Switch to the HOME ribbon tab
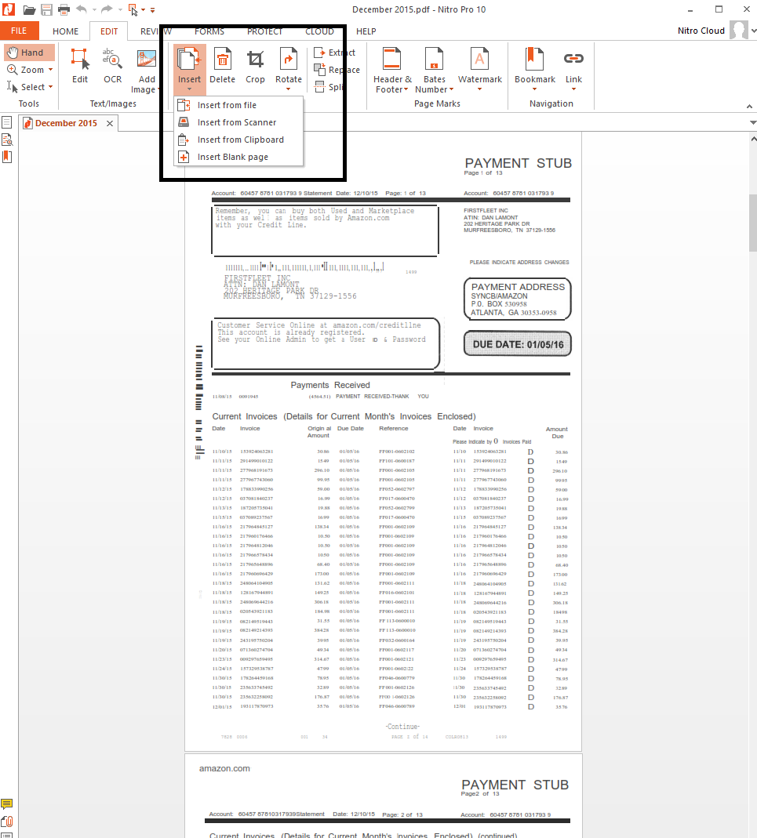 click(65, 31)
